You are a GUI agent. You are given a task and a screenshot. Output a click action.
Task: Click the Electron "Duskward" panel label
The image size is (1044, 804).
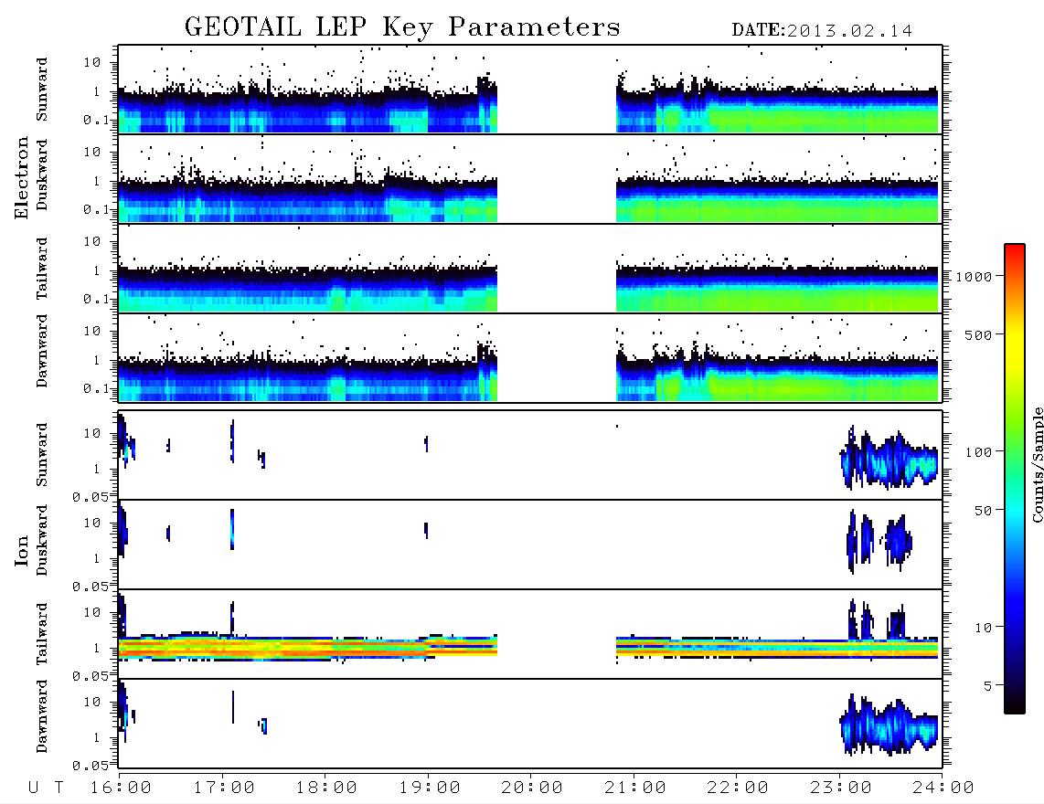42,175
